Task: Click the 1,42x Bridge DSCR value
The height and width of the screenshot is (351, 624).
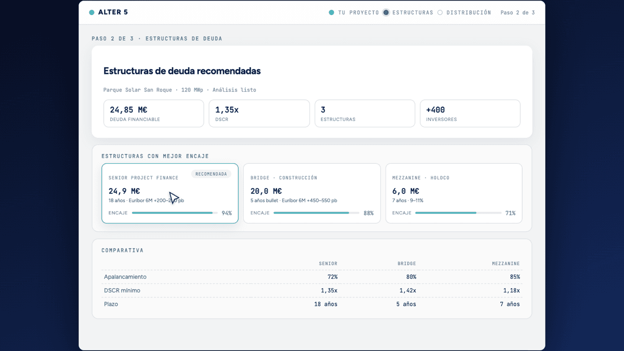Action: point(408,291)
